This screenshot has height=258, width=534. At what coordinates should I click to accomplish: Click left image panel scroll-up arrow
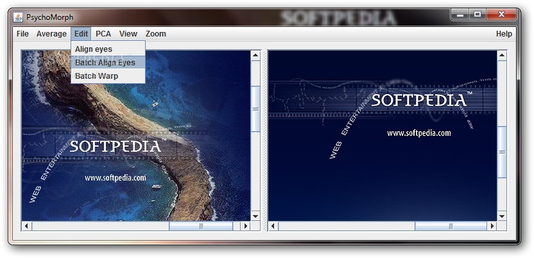pos(255,55)
